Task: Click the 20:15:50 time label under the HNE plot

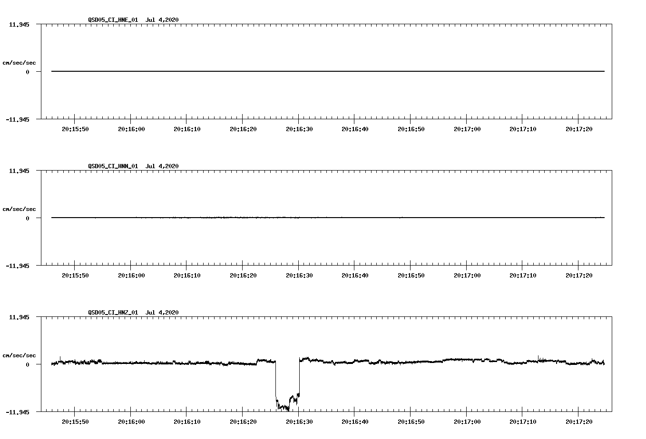Action: pos(75,129)
